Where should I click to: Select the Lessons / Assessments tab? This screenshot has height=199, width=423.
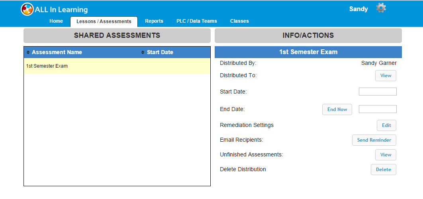point(104,21)
